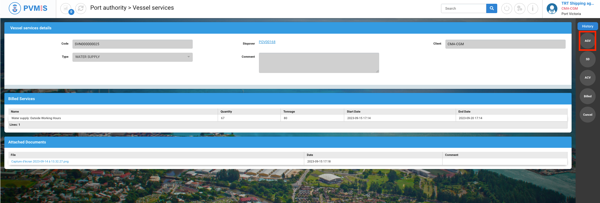Screen dimensions: 600x203
Task: Click the power logout icon
Action: click(x=507, y=8)
